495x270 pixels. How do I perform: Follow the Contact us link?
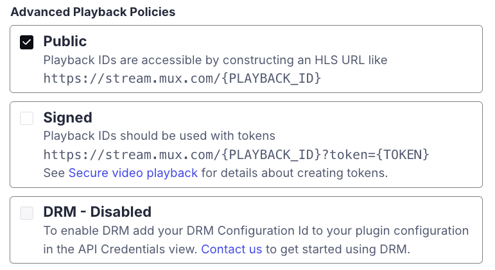(x=231, y=249)
